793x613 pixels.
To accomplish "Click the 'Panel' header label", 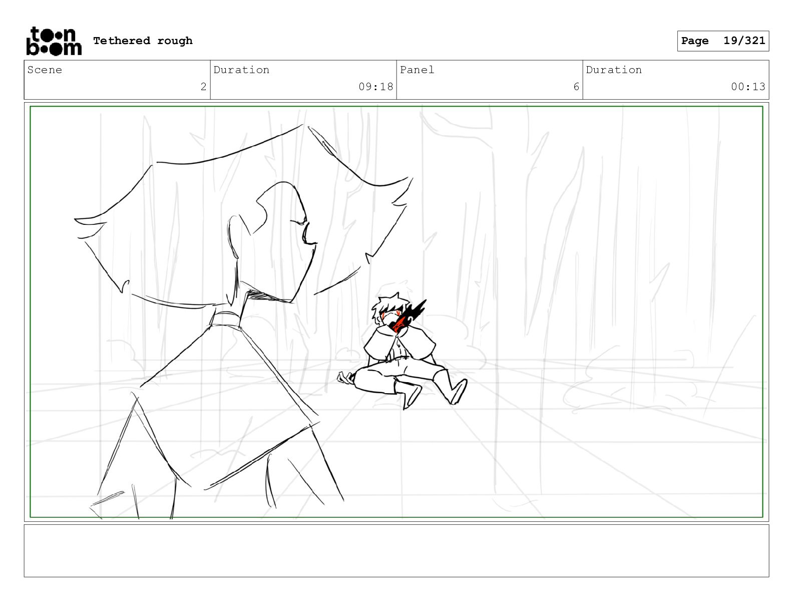I will [417, 70].
